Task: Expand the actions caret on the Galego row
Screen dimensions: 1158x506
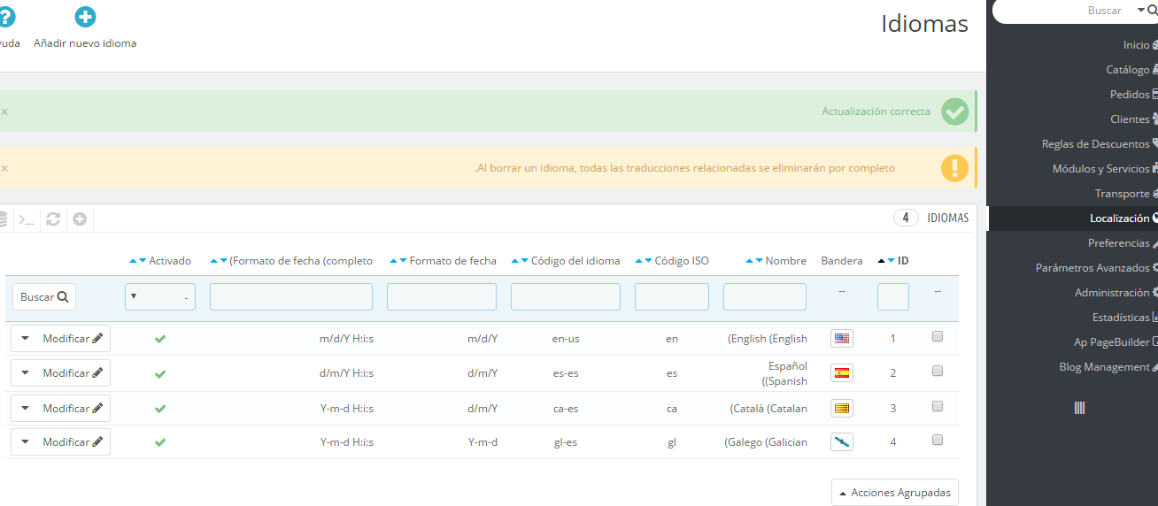Action: click(25, 441)
